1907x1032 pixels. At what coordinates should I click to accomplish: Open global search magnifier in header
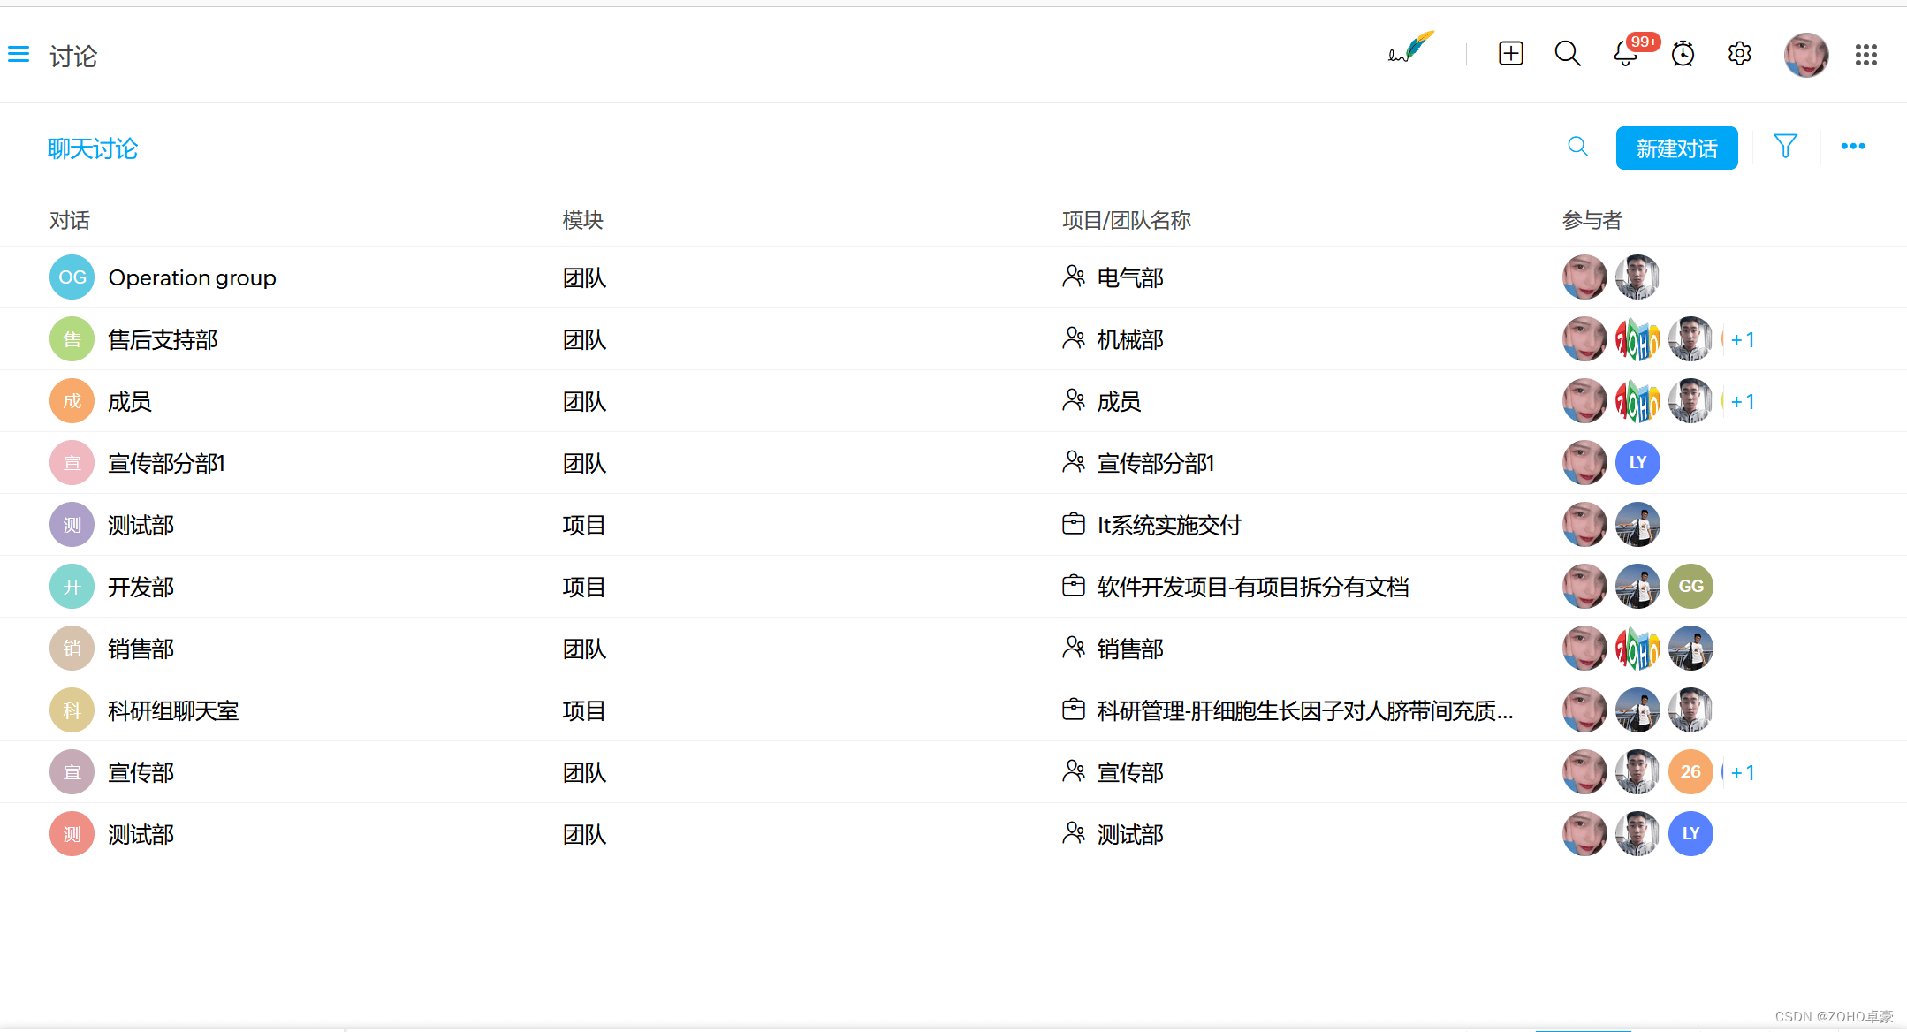1568,54
